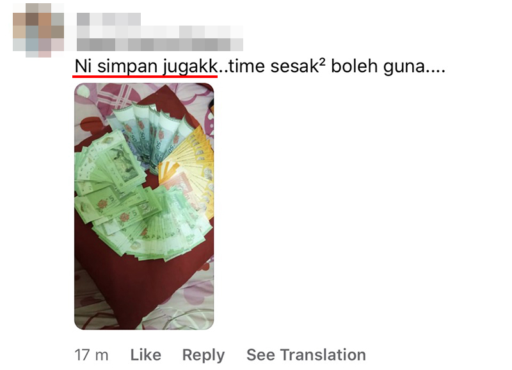Select the blurred middle line below the name
This screenshot has height=370, width=512.
[160, 32]
